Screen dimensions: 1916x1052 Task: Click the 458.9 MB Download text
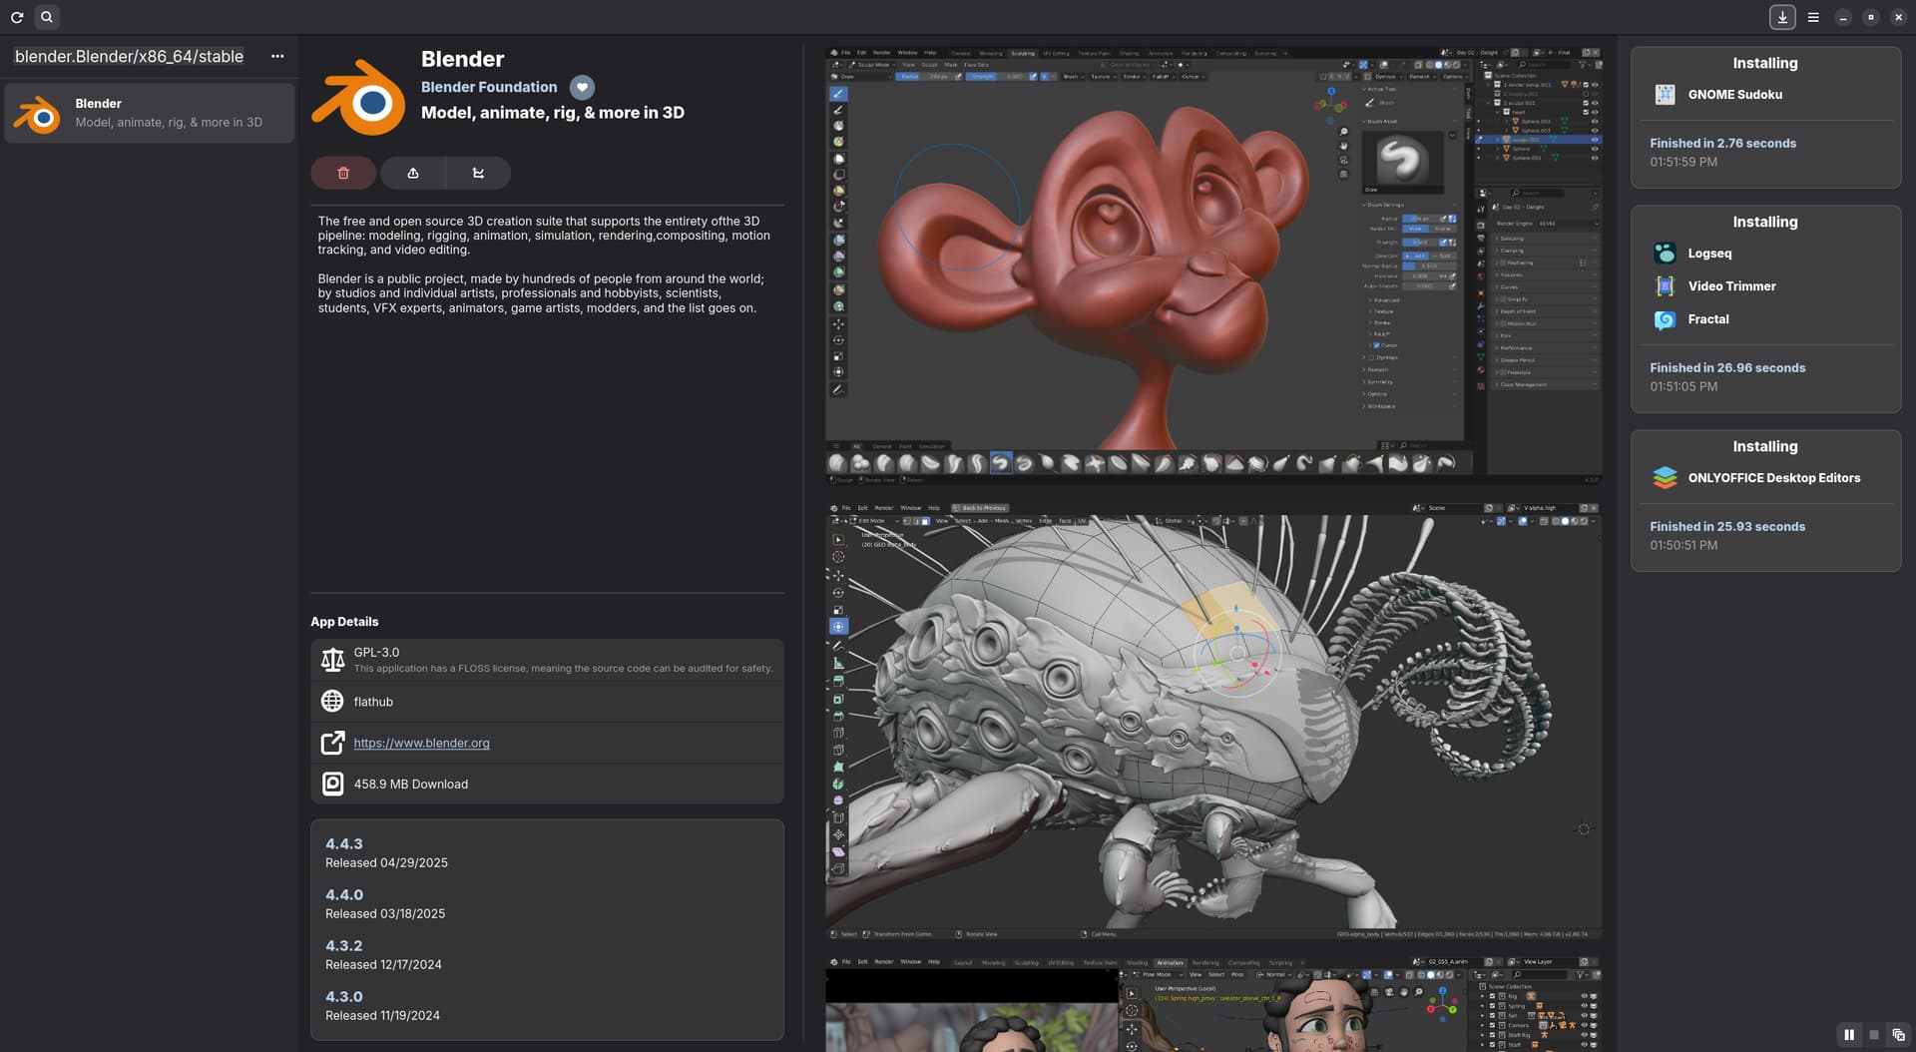pyautogui.click(x=410, y=784)
